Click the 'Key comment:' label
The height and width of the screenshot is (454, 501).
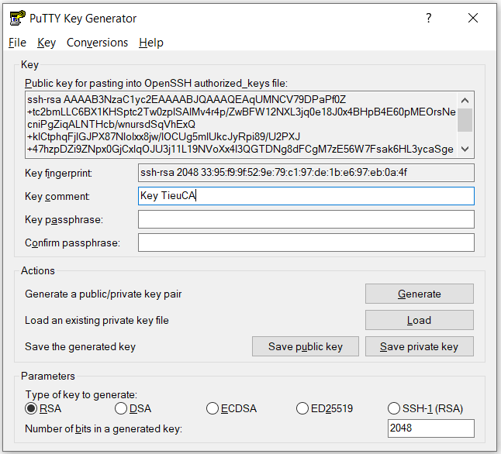coord(57,196)
